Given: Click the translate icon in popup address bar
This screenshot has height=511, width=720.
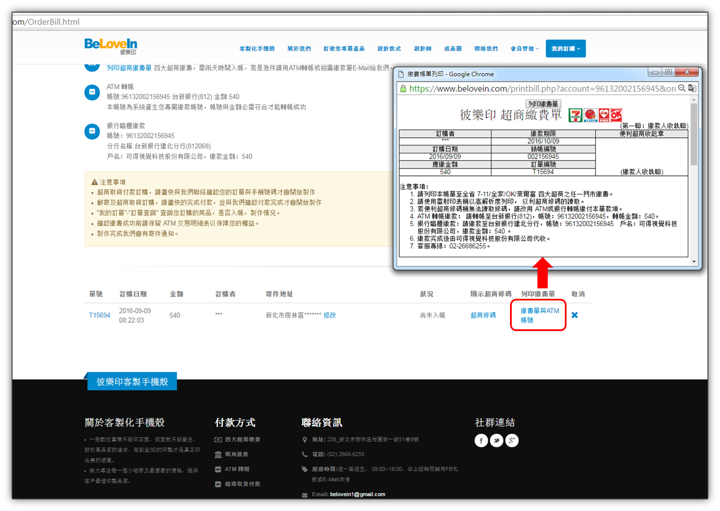Looking at the screenshot, I should click(692, 88).
